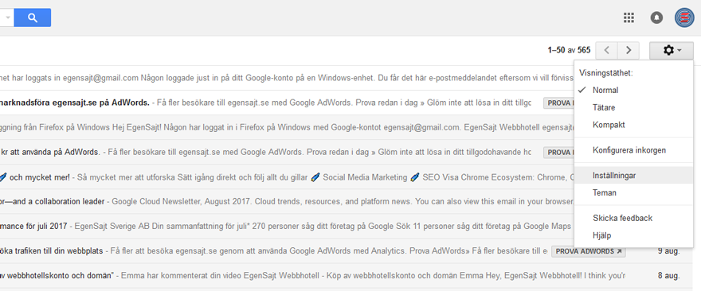701x291 pixels.
Task: Select Normal display density
Action: (633, 90)
